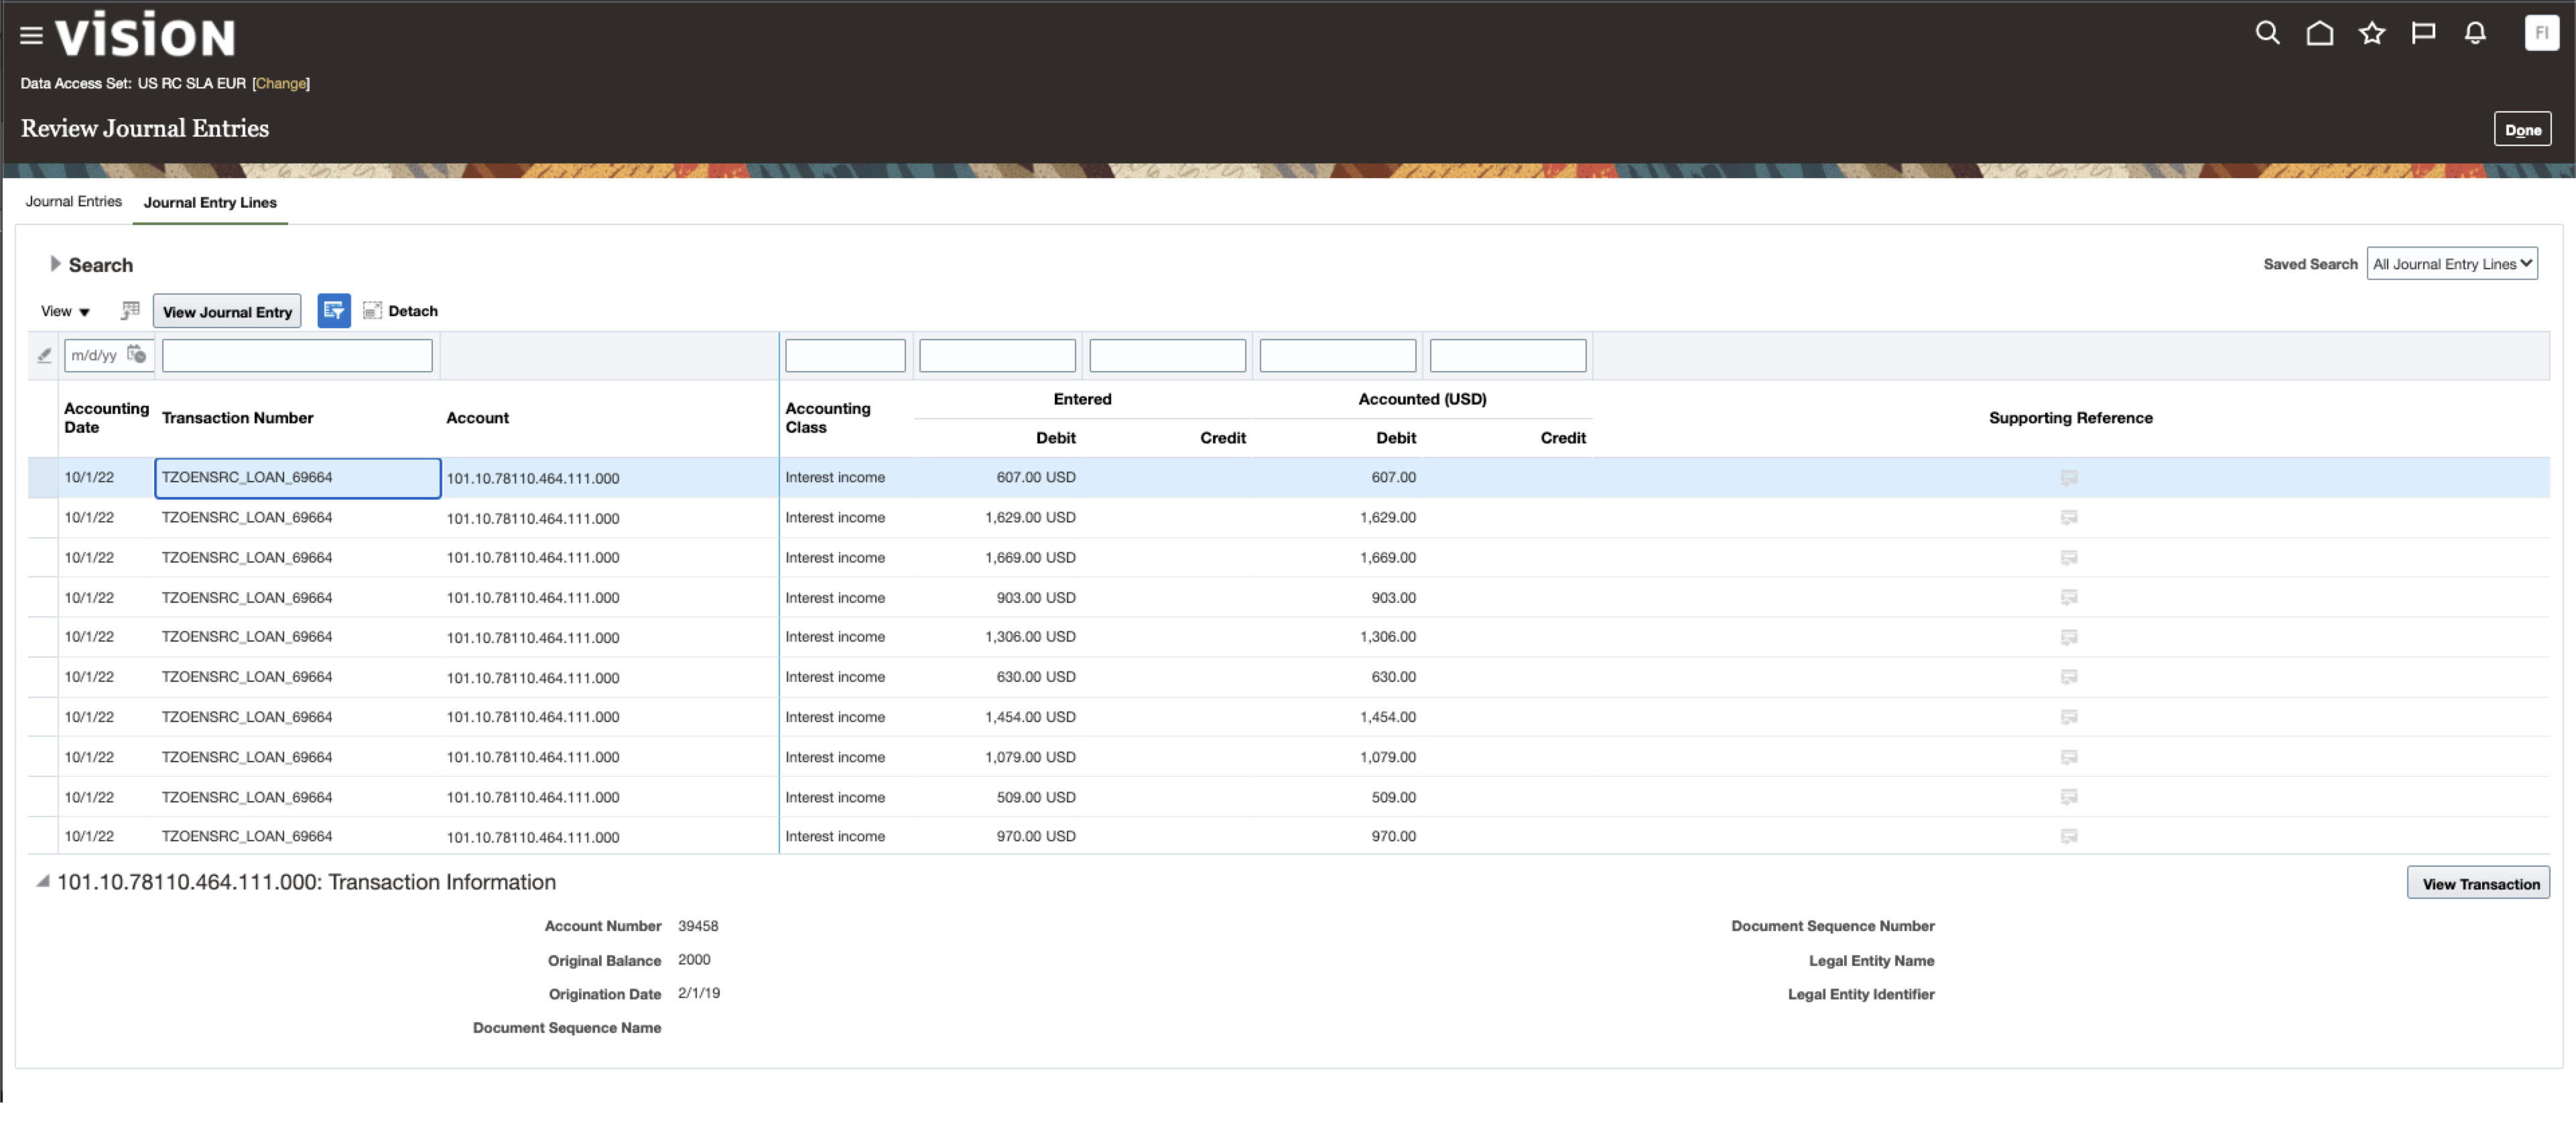The image size is (2576, 1132).
Task: Open the navigation hamburger menu
Action: click(30, 33)
